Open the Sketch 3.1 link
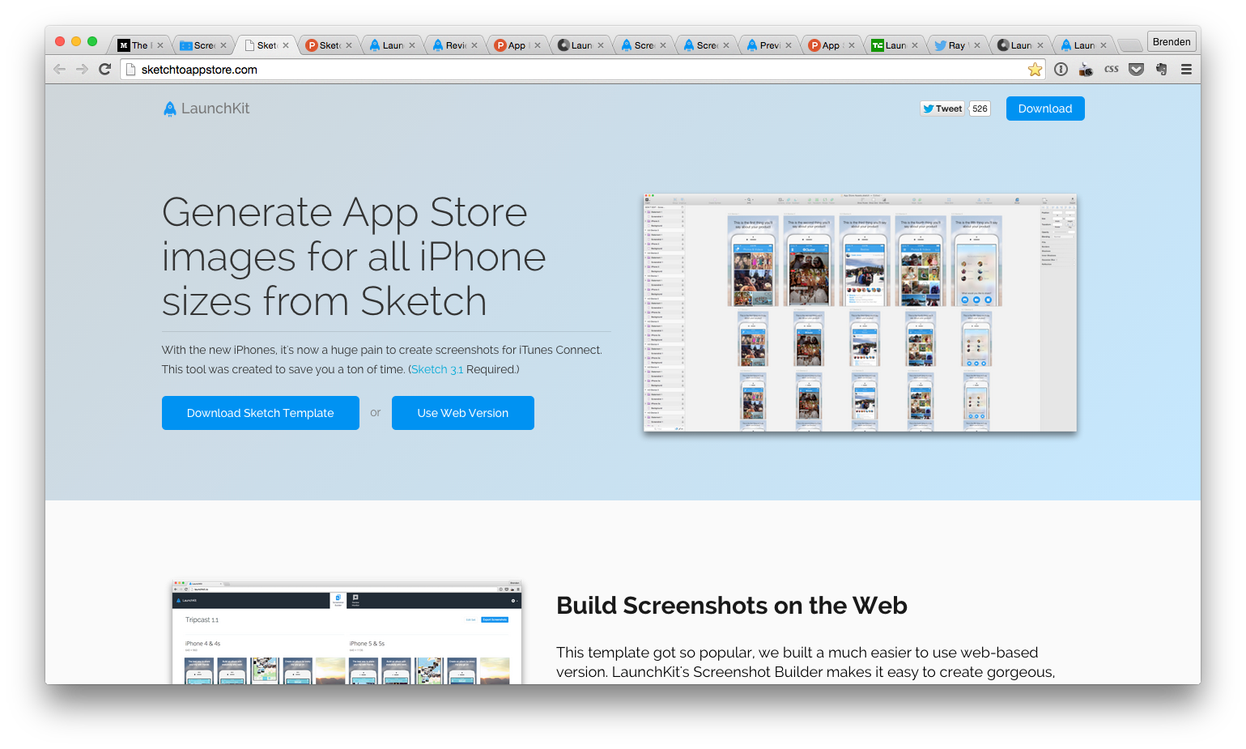 click(437, 369)
